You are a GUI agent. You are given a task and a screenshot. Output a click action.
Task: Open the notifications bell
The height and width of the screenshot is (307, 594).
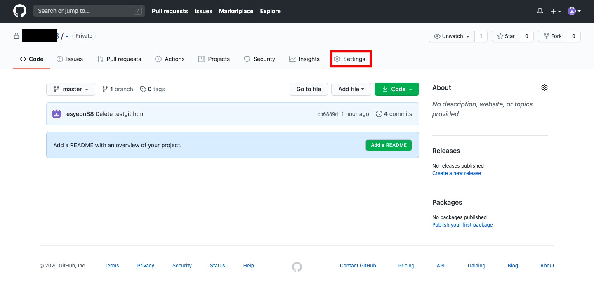(540, 12)
